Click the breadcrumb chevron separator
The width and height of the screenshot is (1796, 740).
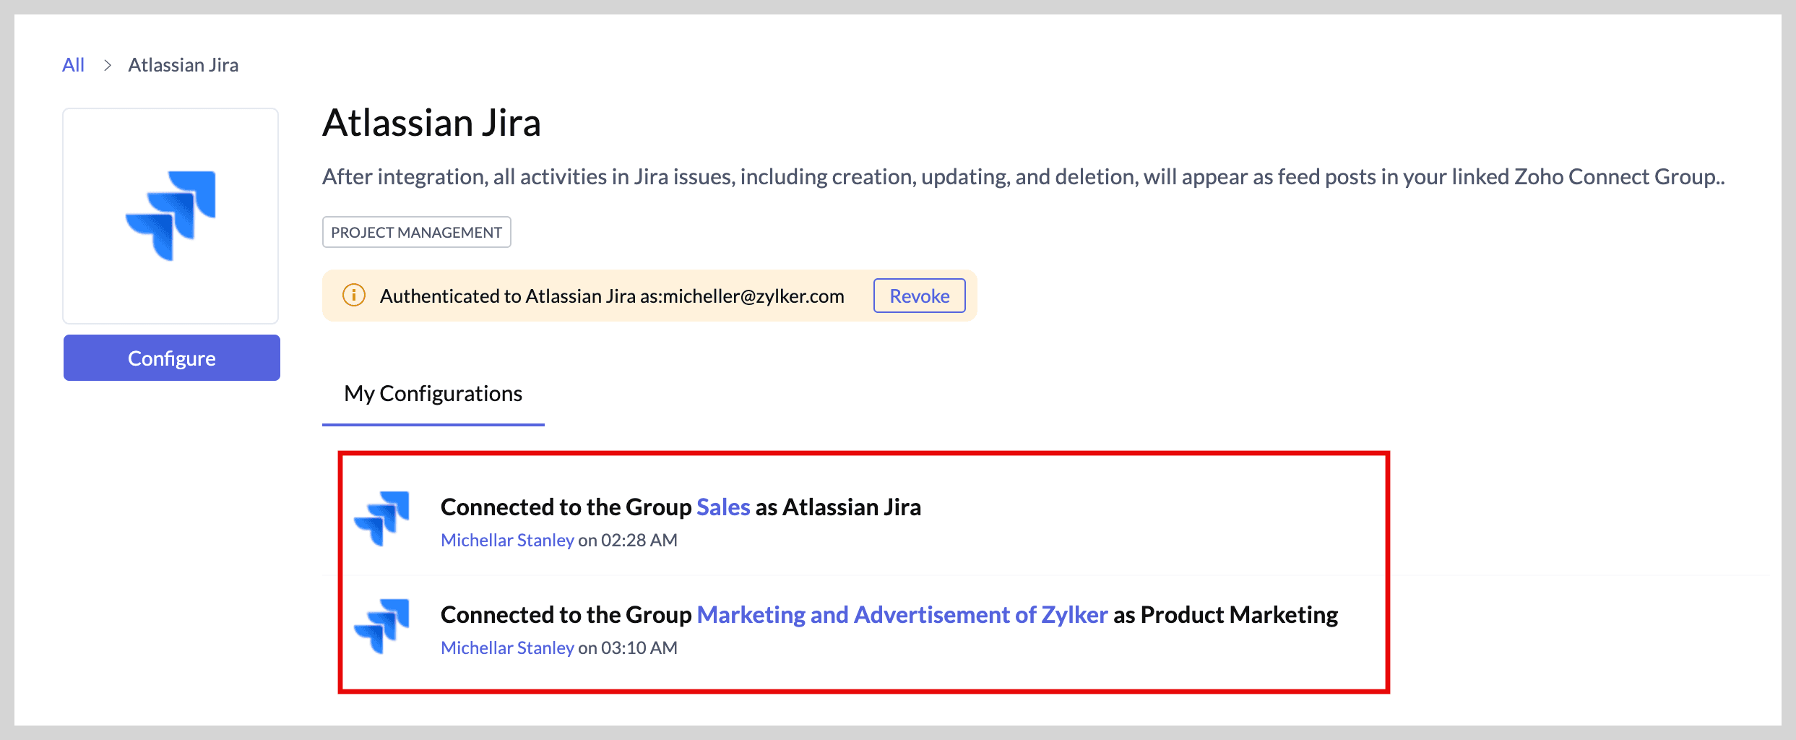click(x=107, y=65)
